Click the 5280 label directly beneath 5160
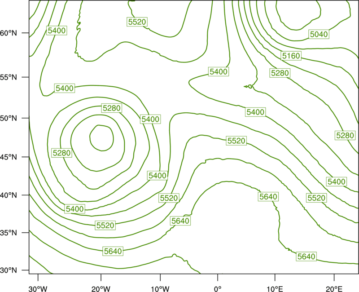Image resolution: width=359 pixels, height=292 pixels. [280, 73]
